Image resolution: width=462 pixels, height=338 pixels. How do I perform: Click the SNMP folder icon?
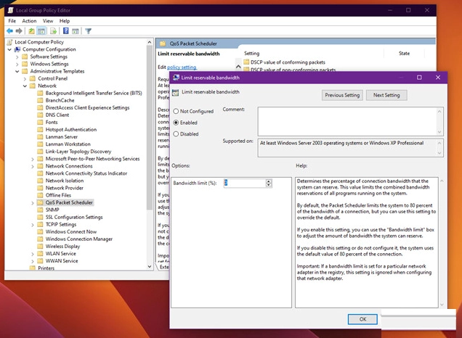click(x=41, y=210)
